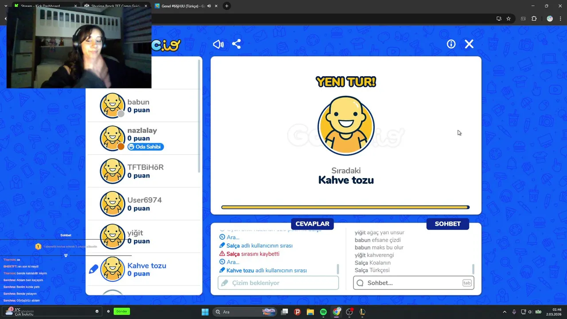Click TFTBiHöR's player avatar
This screenshot has height=319, width=567.
pos(113,171)
